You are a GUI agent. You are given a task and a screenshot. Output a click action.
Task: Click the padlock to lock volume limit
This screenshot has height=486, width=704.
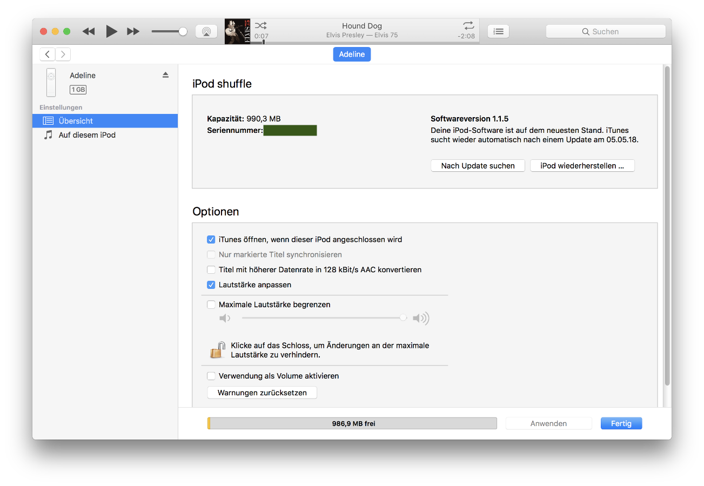point(217,350)
